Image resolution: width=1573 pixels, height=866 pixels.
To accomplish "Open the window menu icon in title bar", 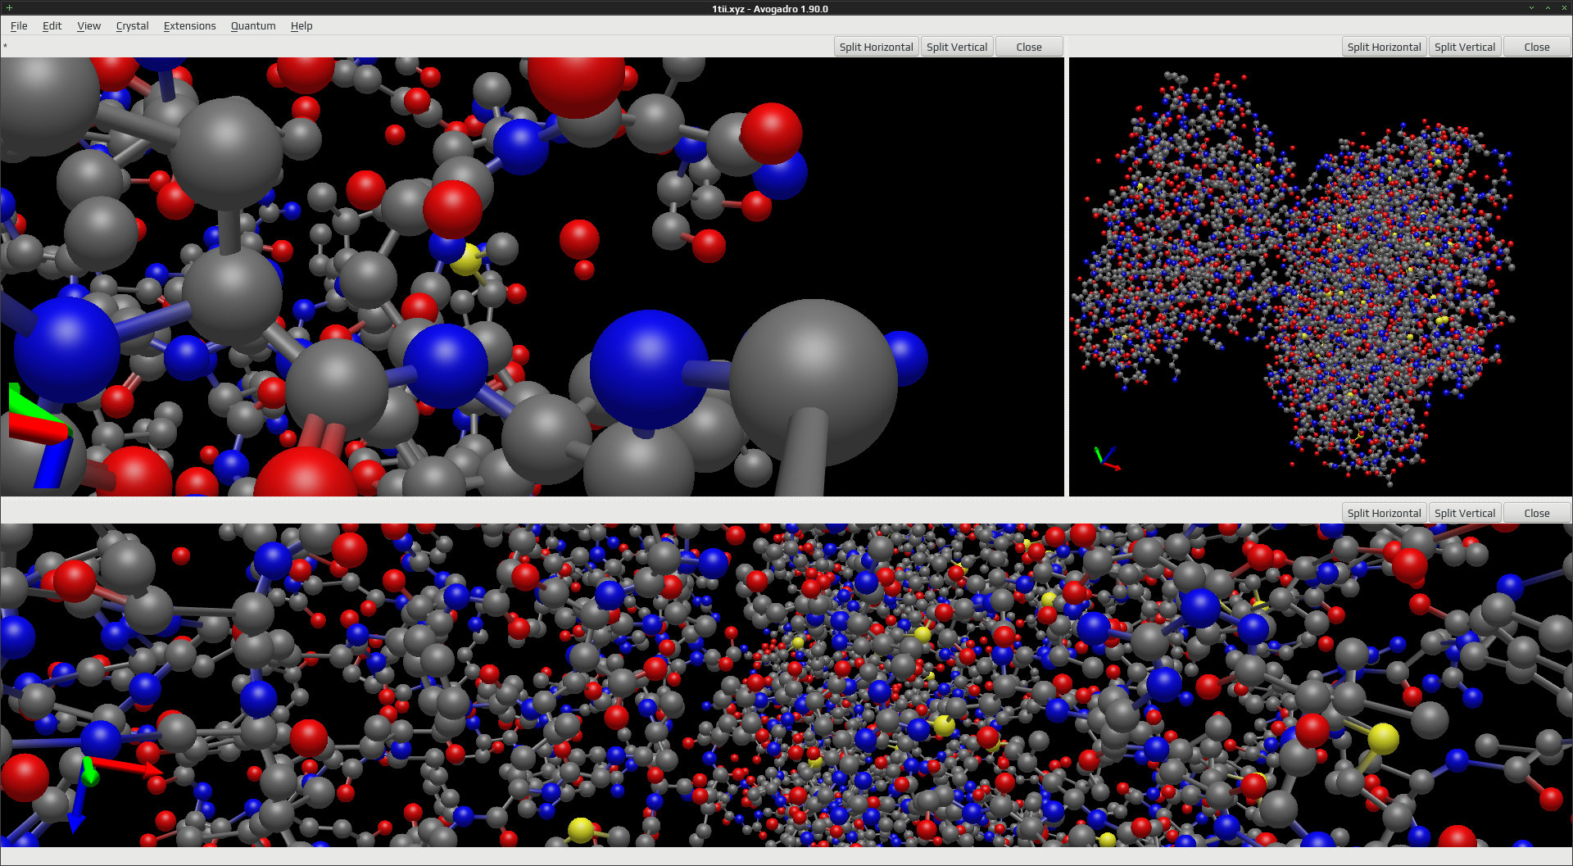I will click(x=8, y=8).
